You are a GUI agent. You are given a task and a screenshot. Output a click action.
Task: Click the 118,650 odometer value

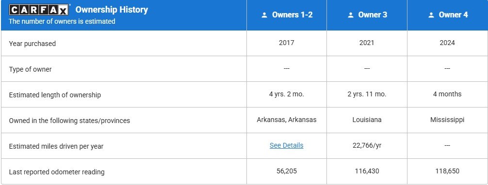[447, 171]
